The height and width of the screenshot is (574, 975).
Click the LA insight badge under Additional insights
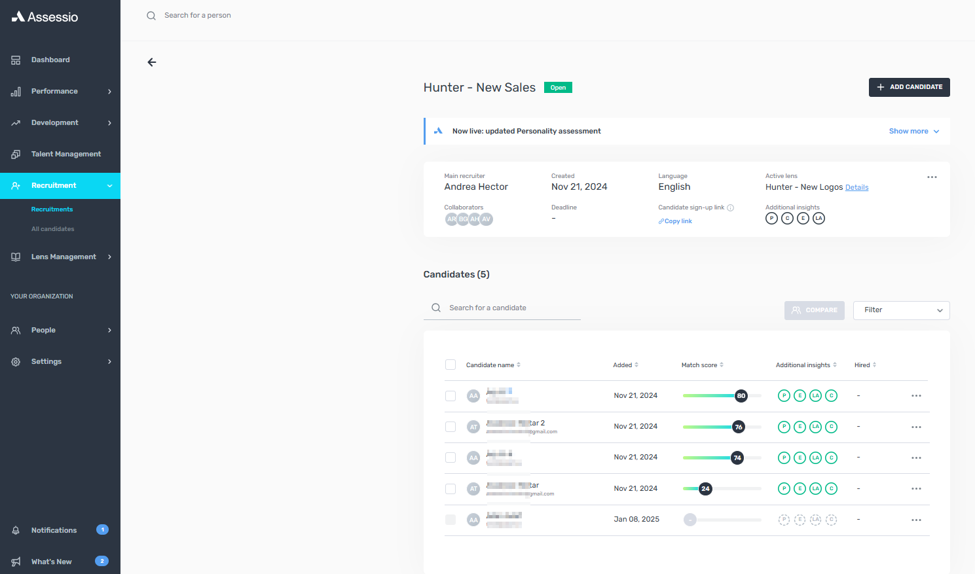(x=819, y=219)
